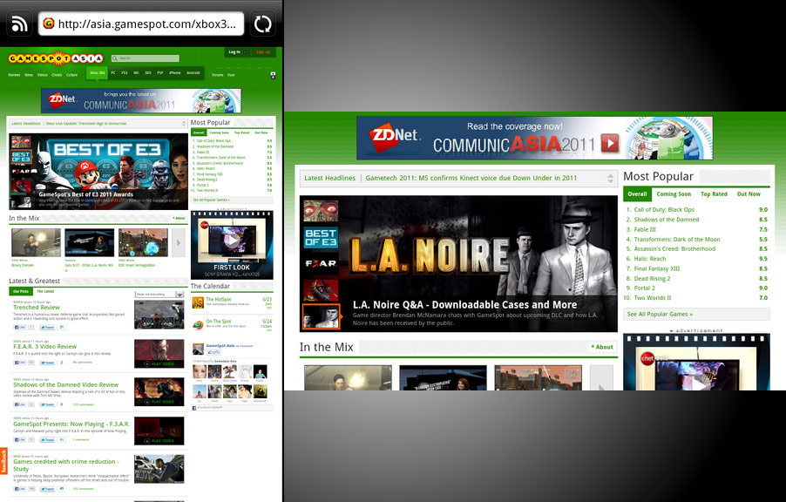Advance In the Mix carousel arrow, left page
786x502 pixels.
(x=179, y=243)
